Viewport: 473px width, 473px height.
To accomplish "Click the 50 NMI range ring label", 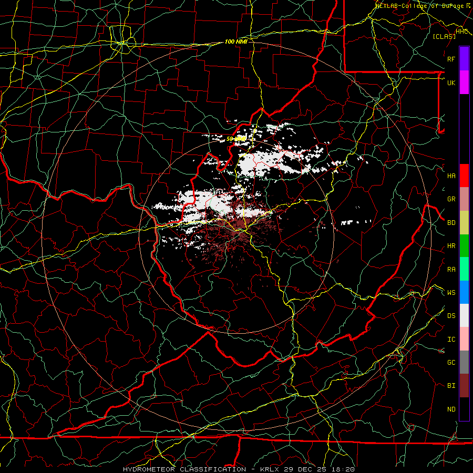I will pos(236,139).
